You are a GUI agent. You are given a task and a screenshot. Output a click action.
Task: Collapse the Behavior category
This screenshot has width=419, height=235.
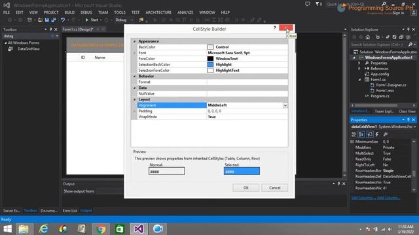(134, 76)
